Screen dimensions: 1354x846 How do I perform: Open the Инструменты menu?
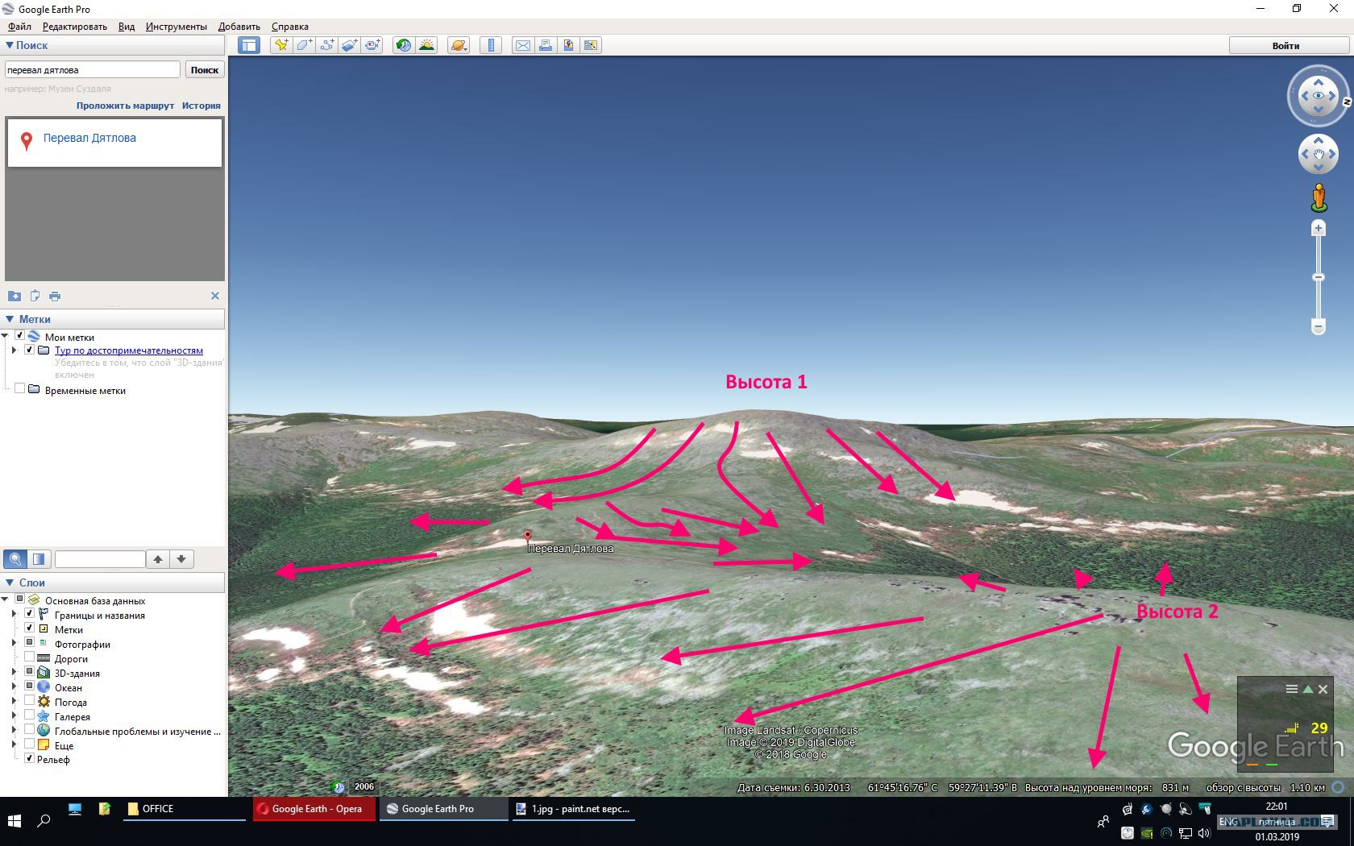click(x=177, y=27)
